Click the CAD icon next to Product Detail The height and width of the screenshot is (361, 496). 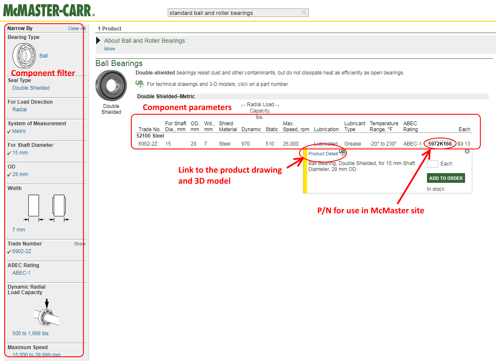[342, 152]
